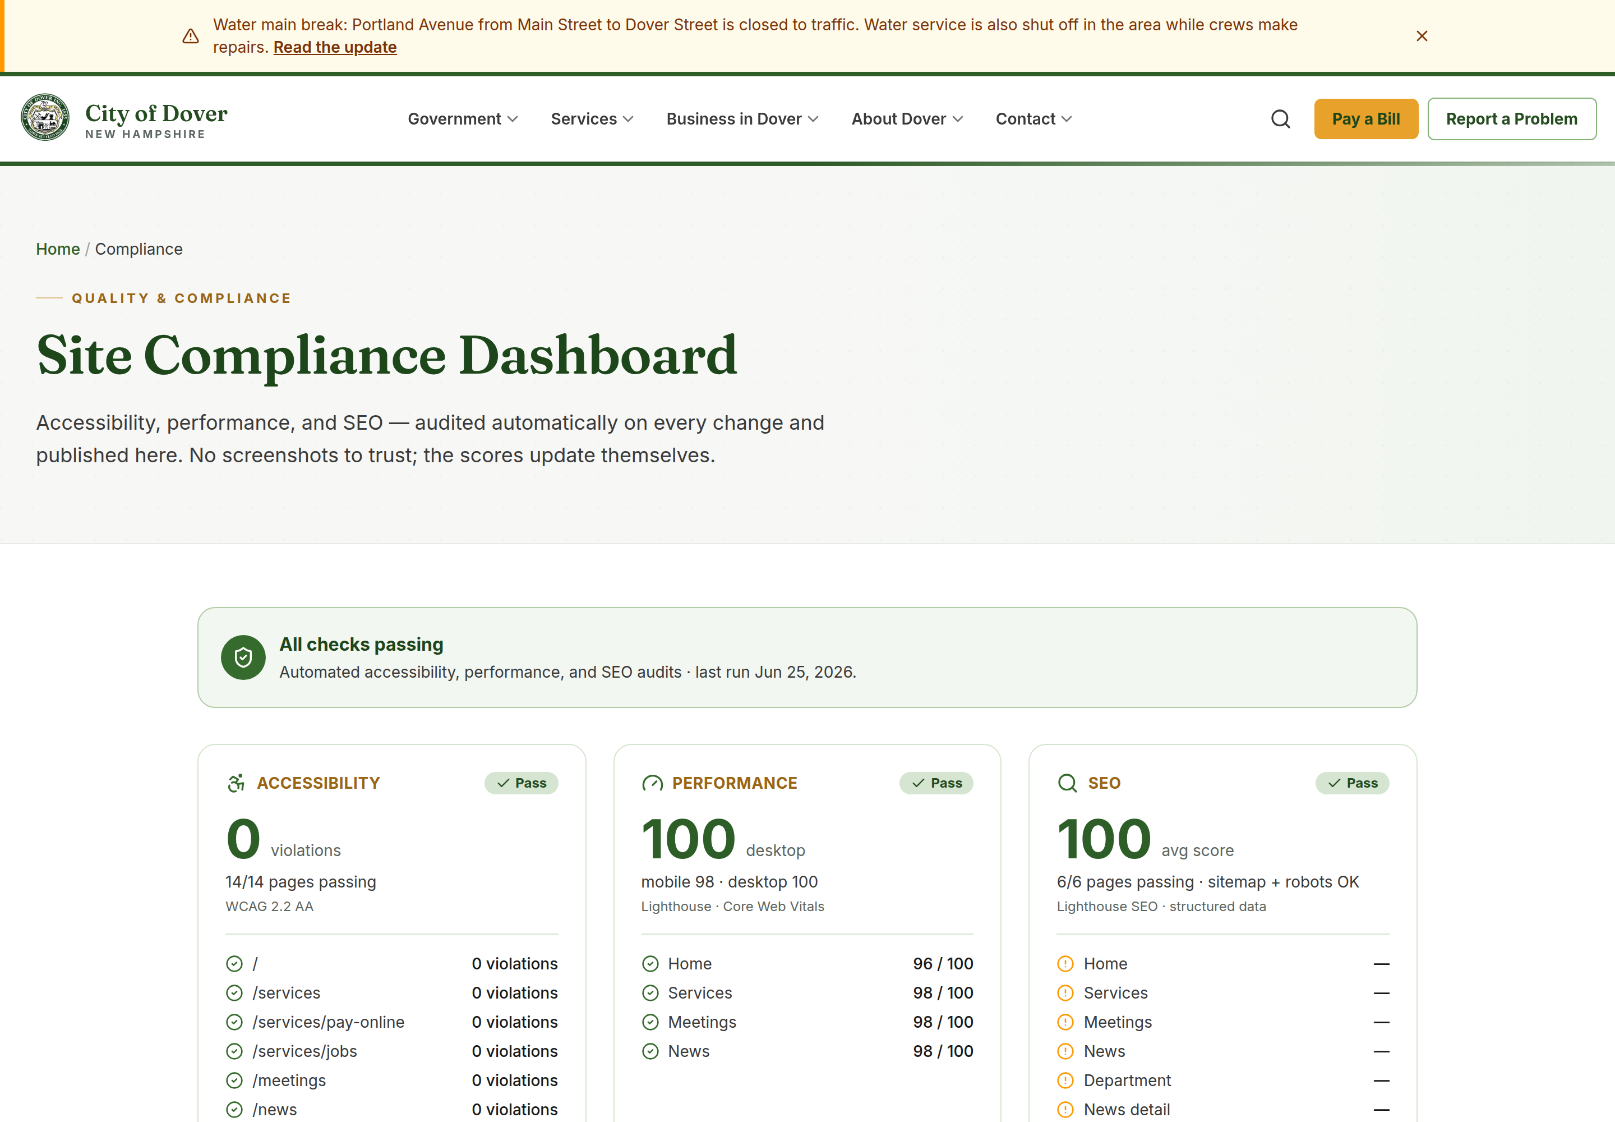
Task: Click the check icon next to /services/jobs
Action: [235, 1052]
